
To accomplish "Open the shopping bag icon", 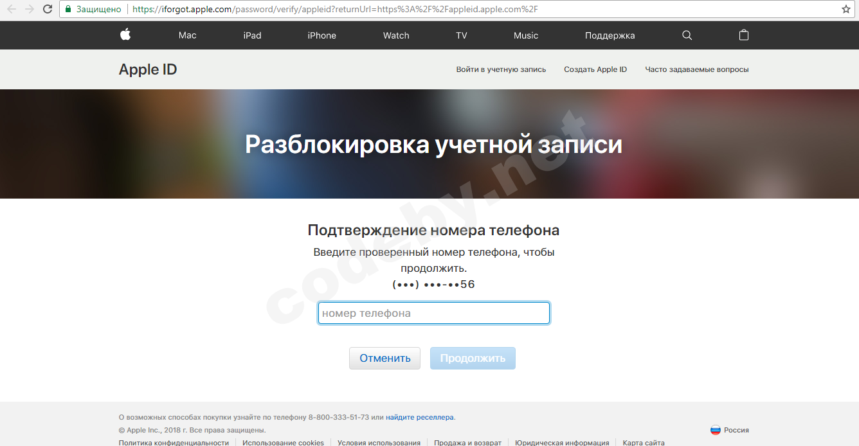I will pos(744,35).
